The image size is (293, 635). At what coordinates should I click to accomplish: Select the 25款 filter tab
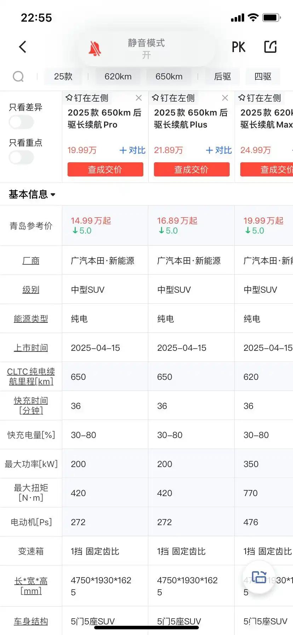pos(63,77)
